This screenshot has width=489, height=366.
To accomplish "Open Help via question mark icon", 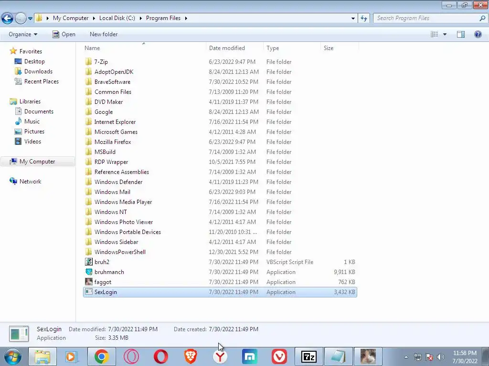I will tap(478, 34).
